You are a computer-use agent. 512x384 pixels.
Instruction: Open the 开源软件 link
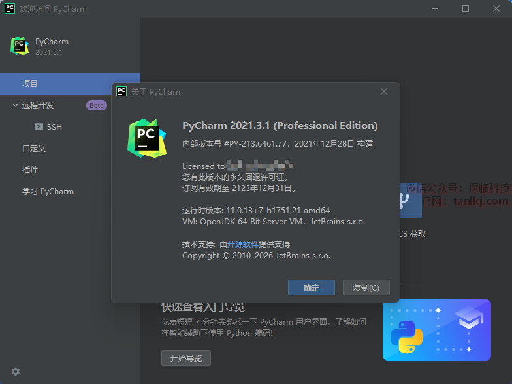(x=242, y=244)
